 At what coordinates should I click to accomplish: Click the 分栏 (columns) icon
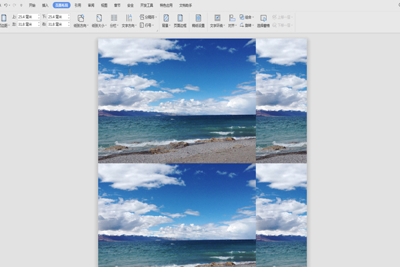click(113, 18)
